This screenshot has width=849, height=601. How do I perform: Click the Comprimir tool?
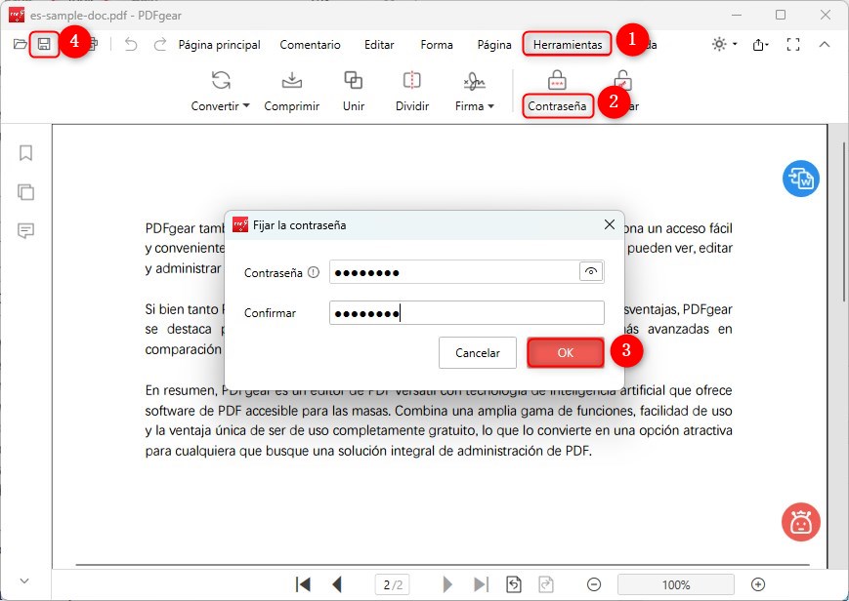292,91
